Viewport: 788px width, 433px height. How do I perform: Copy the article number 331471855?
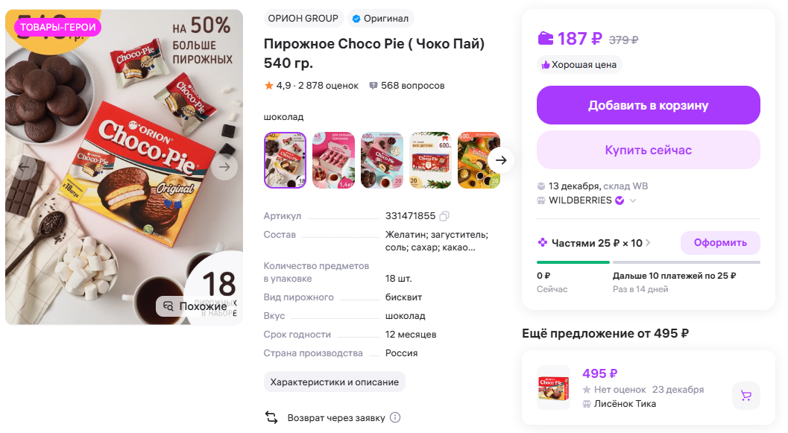coord(444,216)
